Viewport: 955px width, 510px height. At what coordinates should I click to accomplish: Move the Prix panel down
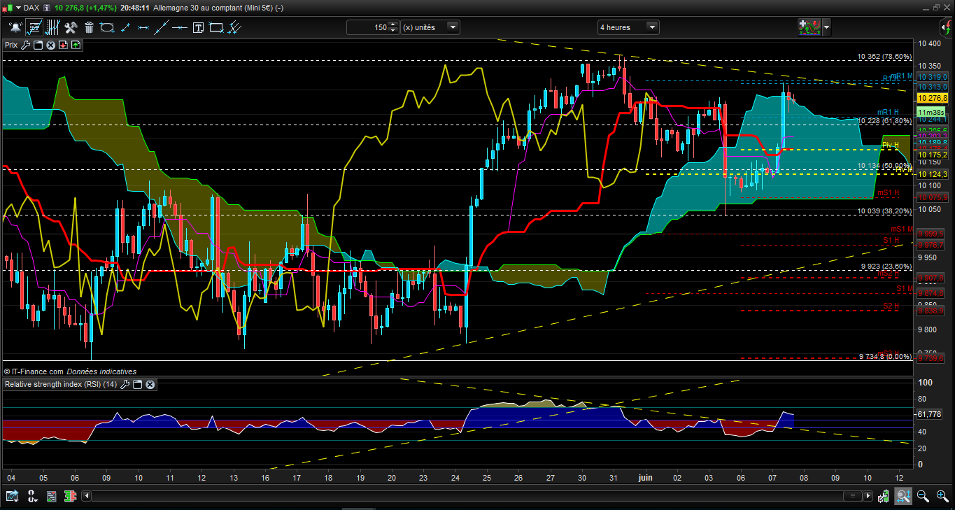tap(63, 45)
